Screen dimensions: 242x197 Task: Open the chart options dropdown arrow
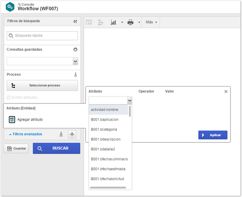click(x=122, y=22)
